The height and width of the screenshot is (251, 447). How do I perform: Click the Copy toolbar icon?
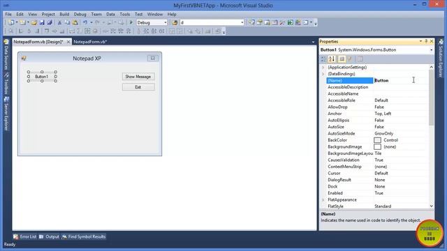pos(67,22)
